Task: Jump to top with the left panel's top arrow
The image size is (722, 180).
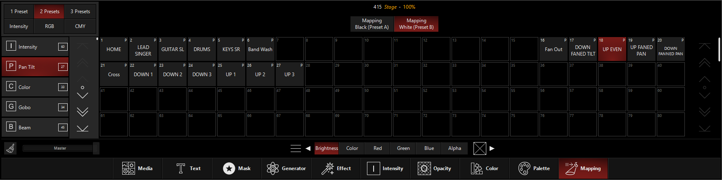Action: coord(83,46)
